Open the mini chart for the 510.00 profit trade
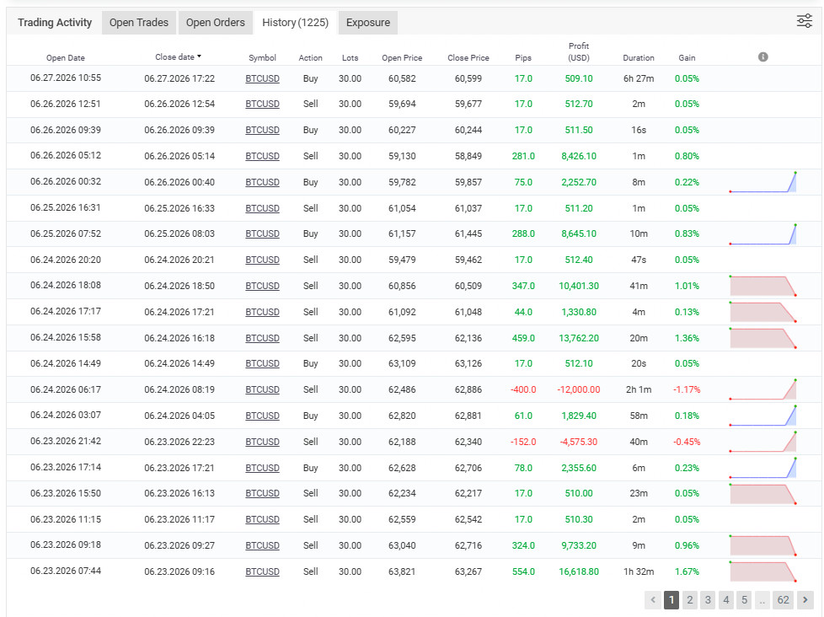This screenshot has width=824, height=617. 763,493
